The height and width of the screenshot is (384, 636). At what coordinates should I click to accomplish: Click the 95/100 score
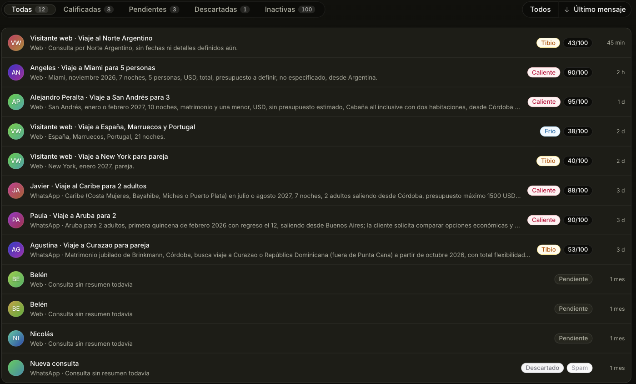pos(578,102)
